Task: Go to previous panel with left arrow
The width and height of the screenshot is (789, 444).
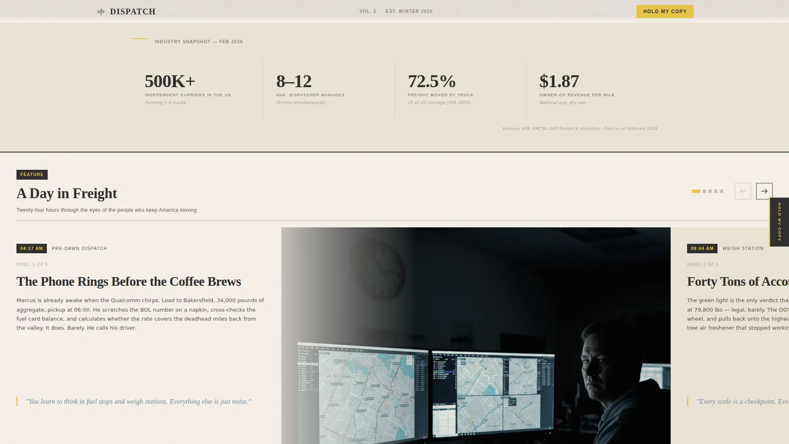Action: point(743,191)
